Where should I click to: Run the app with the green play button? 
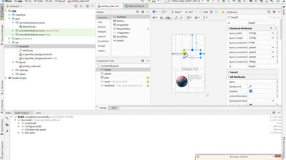point(208,1)
